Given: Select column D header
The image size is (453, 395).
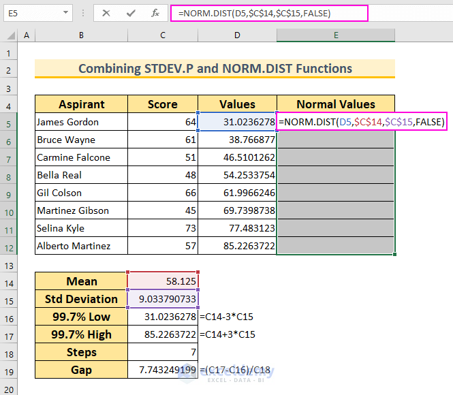Looking at the screenshot, I should (x=237, y=36).
